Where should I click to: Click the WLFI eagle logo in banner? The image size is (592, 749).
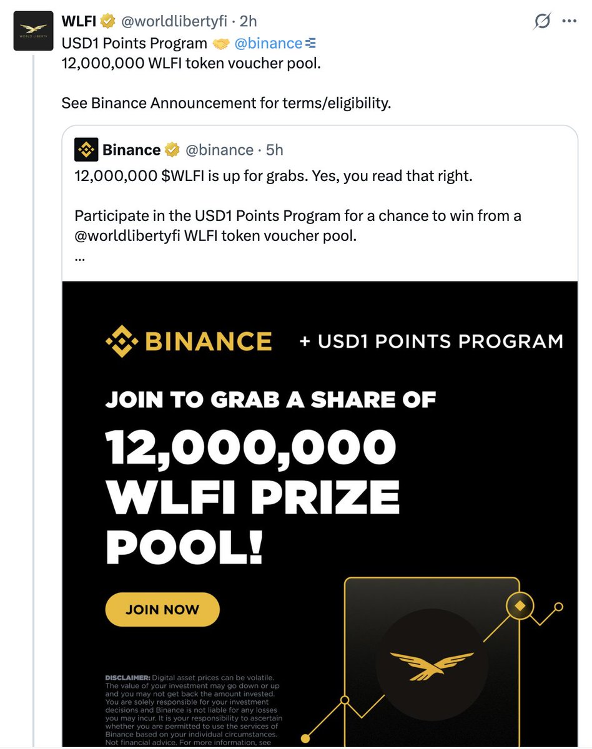tap(432, 665)
